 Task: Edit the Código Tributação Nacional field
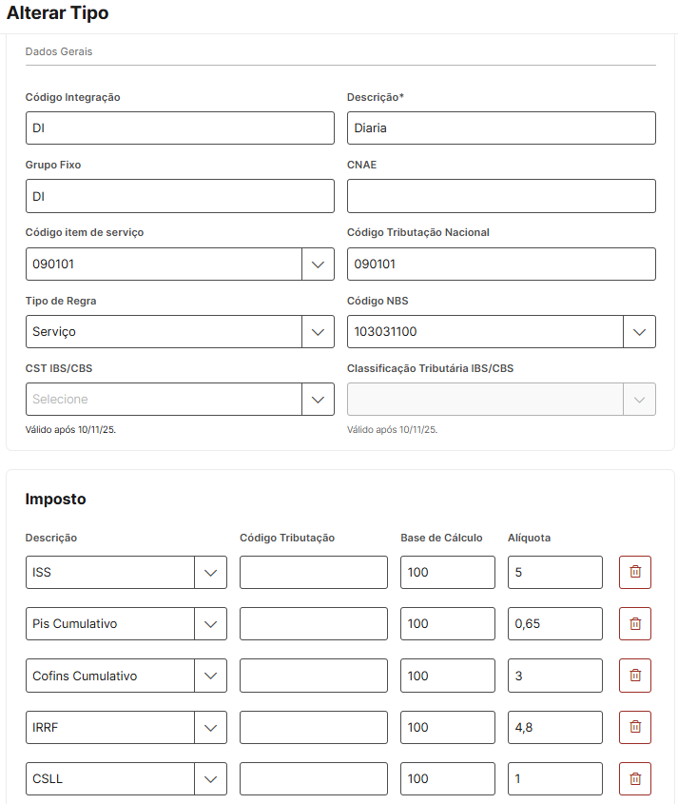[x=501, y=265]
